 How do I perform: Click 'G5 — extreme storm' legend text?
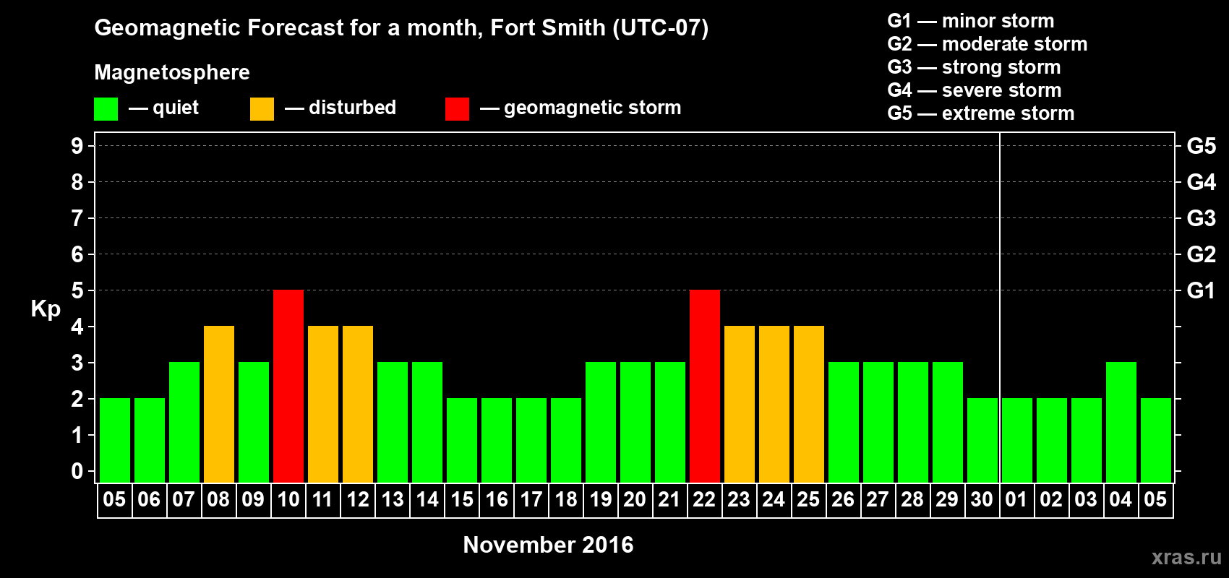(x=981, y=113)
